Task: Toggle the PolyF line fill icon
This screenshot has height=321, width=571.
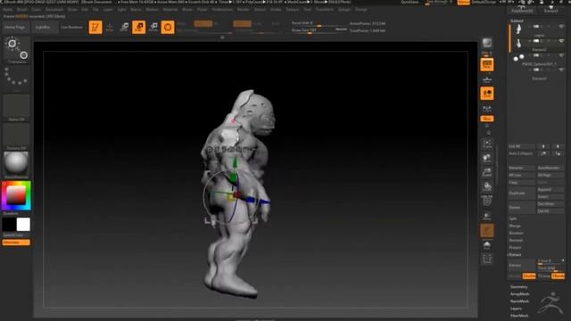Action: pos(487,202)
